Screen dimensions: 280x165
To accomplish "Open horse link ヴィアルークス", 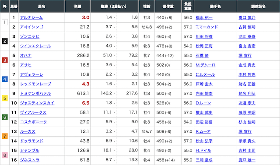I will [x=33, y=113].
